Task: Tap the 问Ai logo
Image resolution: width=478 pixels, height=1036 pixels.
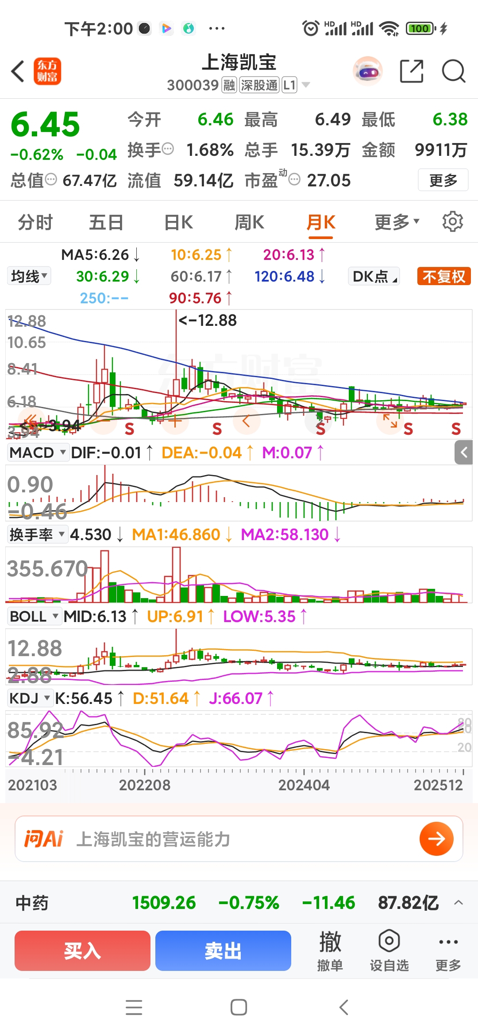Action: tap(44, 839)
